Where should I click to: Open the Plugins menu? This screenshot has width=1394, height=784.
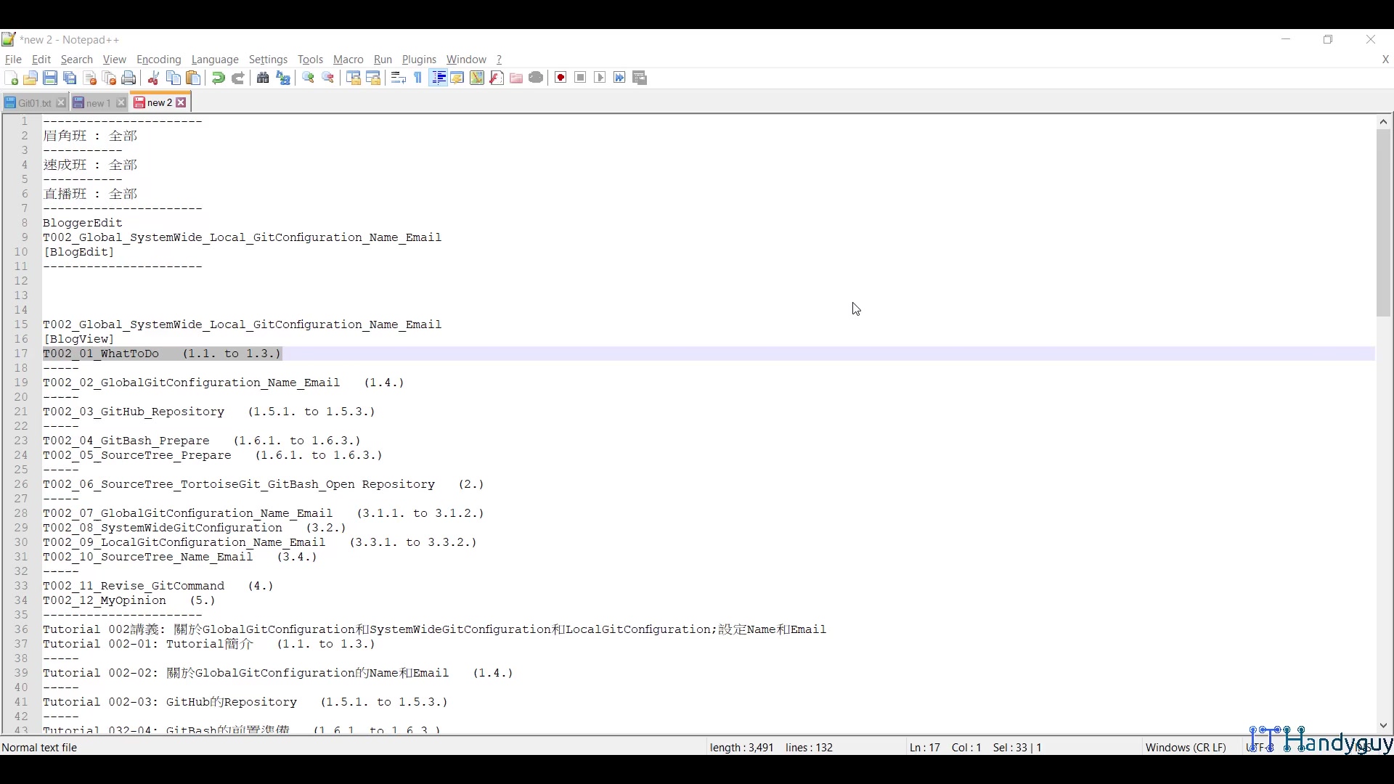click(419, 60)
